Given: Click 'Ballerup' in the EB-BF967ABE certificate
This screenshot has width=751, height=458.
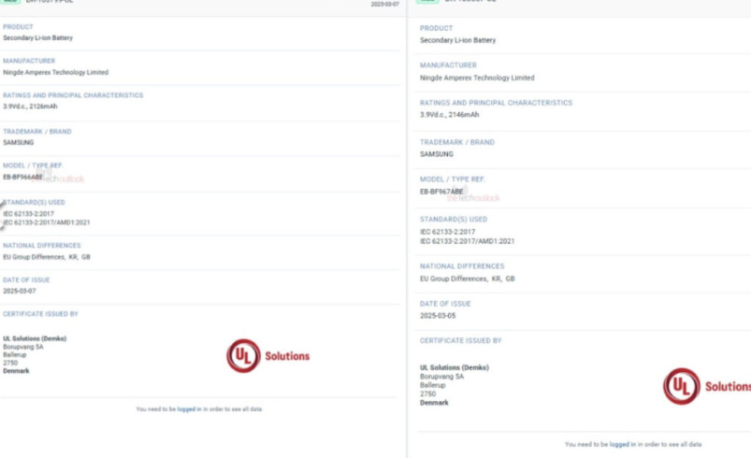Looking at the screenshot, I should [433, 385].
